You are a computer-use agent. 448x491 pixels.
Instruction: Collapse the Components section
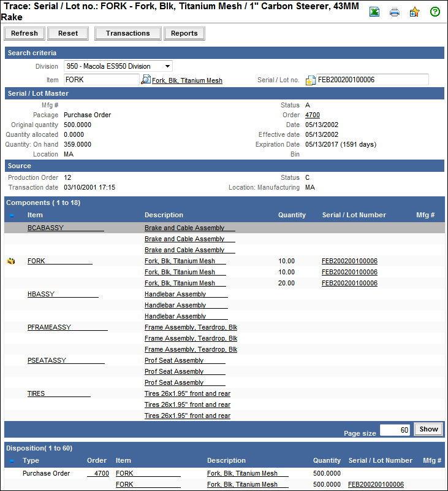(x=12, y=215)
